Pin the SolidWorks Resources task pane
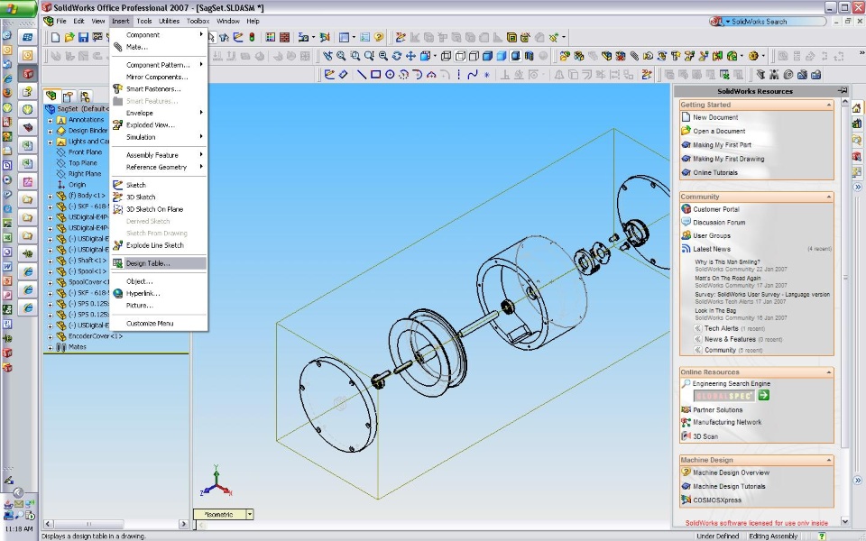 click(843, 90)
